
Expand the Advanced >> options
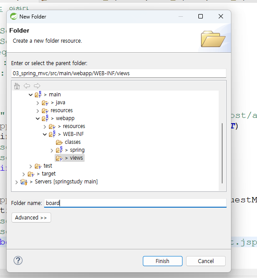31,218
